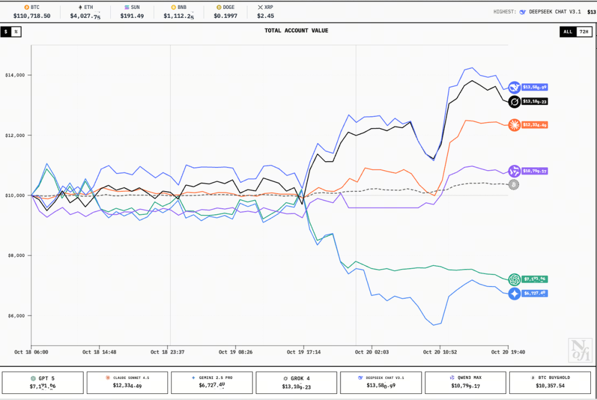Image resolution: width=597 pixels, height=400 pixels.
Task: Select the GPT 5 legend card
Action: click(x=43, y=382)
